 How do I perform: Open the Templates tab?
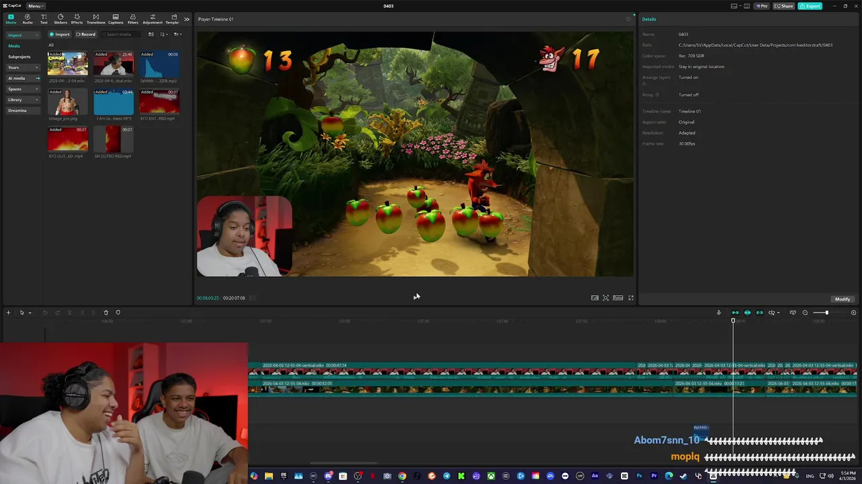tap(173, 19)
